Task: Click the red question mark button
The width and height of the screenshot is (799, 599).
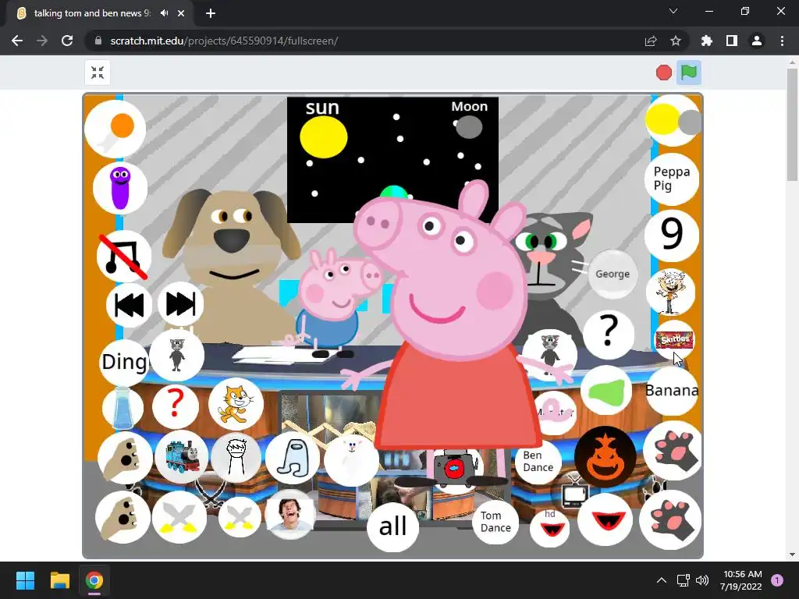Action: coord(176,405)
